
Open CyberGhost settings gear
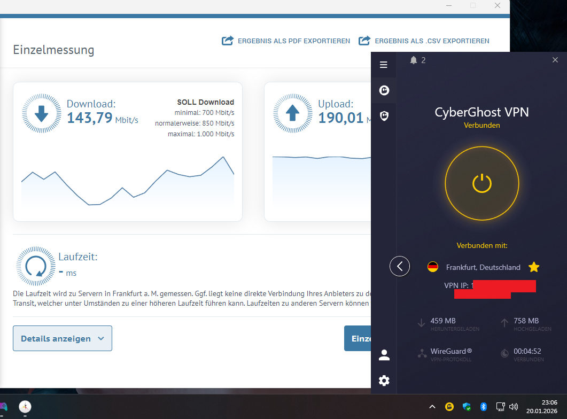[384, 381]
